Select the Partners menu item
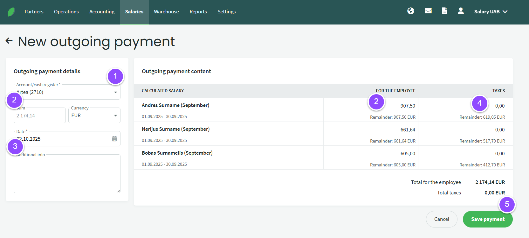 (x=34, y=12)
